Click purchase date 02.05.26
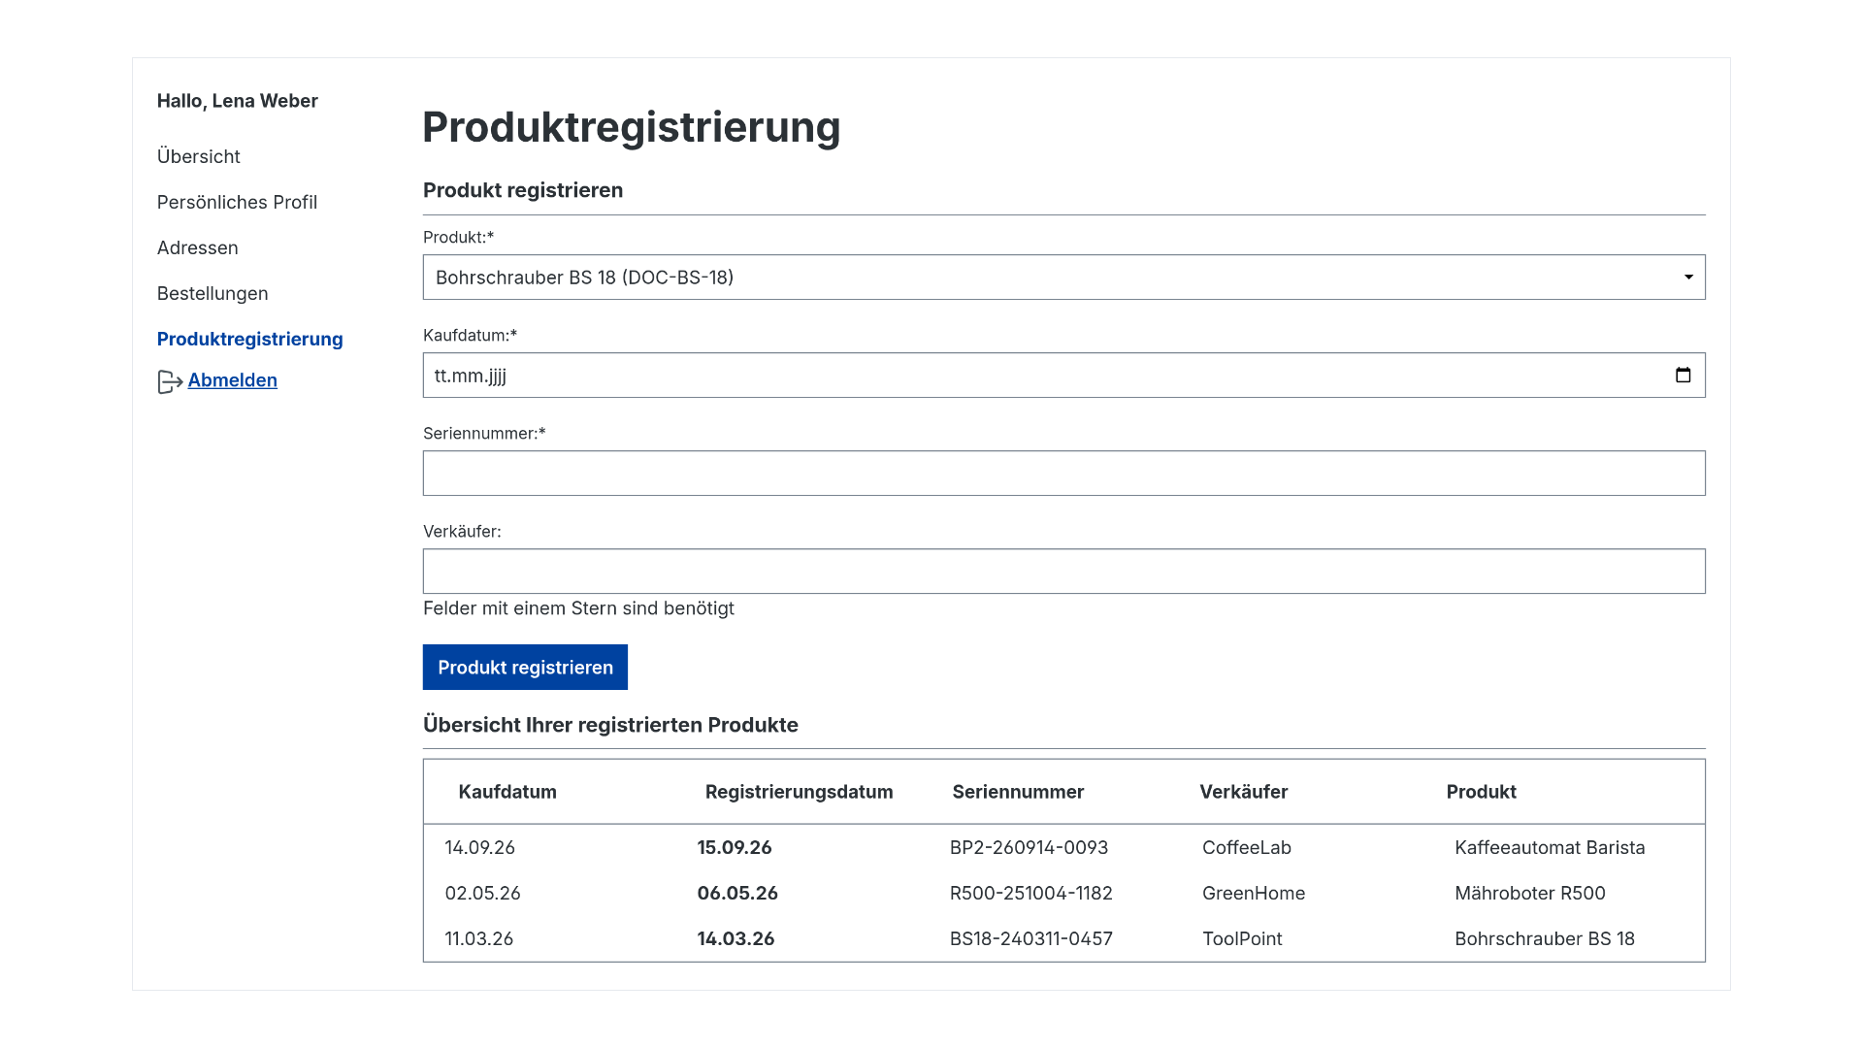The image size is (1863, 1048). pos(482,893)
